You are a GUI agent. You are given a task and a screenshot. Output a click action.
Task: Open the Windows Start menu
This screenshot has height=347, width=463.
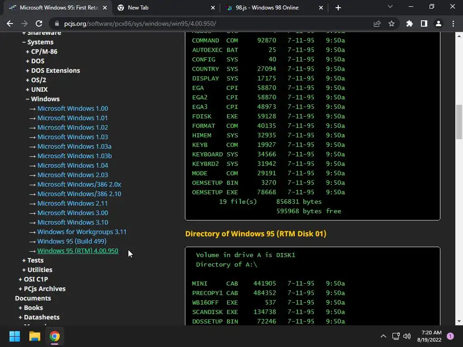click(14, 336)
